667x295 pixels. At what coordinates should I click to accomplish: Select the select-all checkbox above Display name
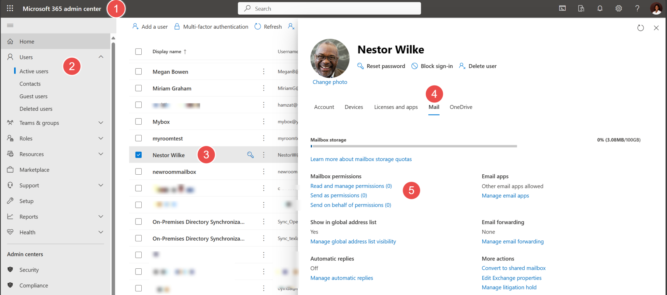[x=138, y=51]
